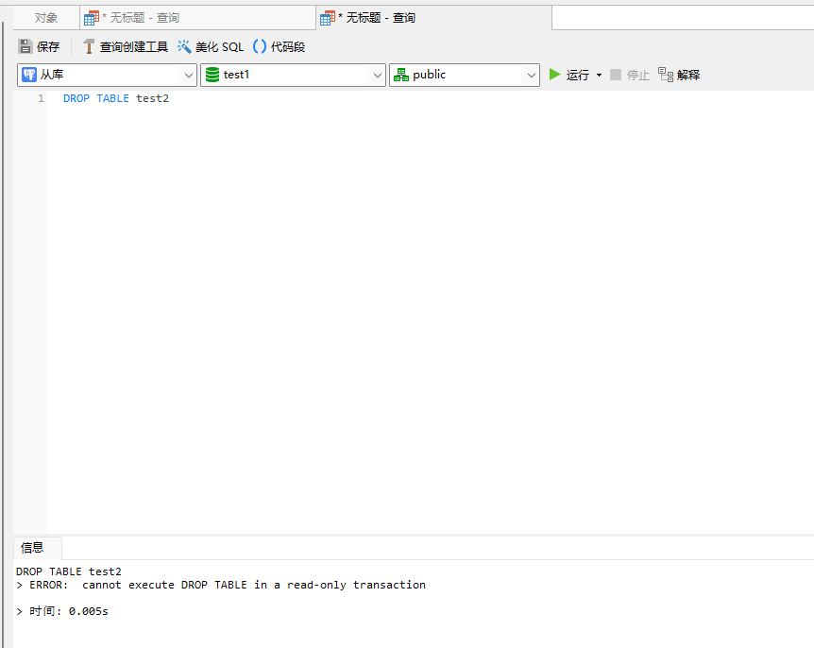The width and height of the screenshot is (814, 648).
Task: Expand the public schema combo chevron
Action: click(x=531, y=76)
